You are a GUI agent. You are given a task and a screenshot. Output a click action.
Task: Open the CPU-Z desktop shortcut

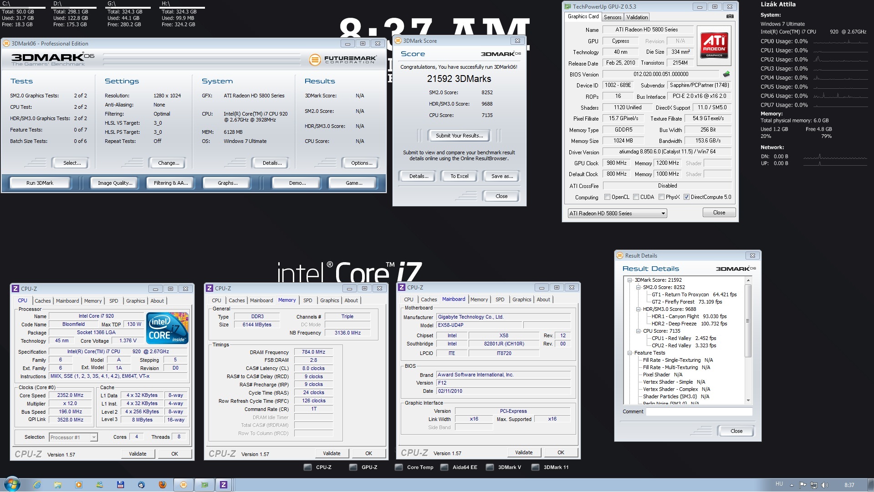tap(317, 467)
